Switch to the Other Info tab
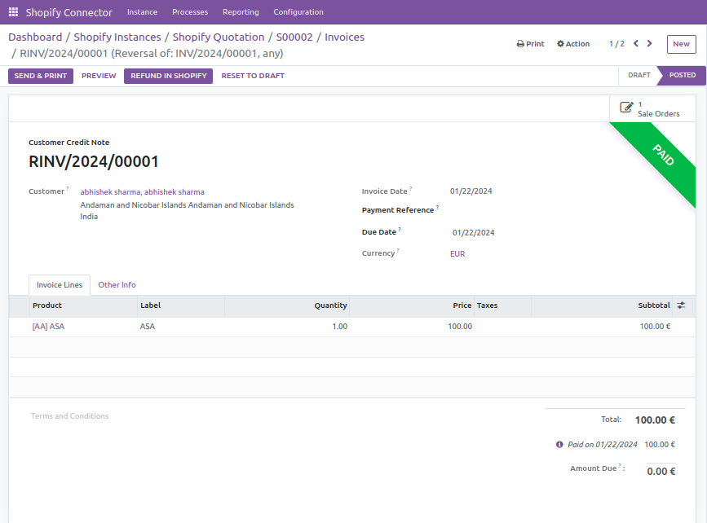This screenshot has height=523, width=707. (x=117, y=284)
